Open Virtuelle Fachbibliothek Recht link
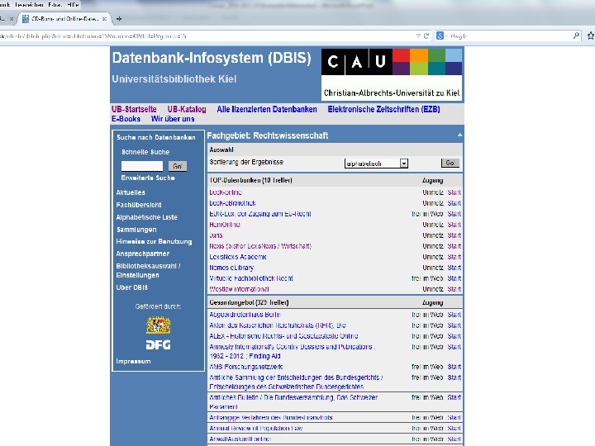 [x=251, y=278]
